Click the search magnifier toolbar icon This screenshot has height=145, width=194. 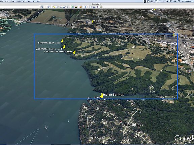42,7
